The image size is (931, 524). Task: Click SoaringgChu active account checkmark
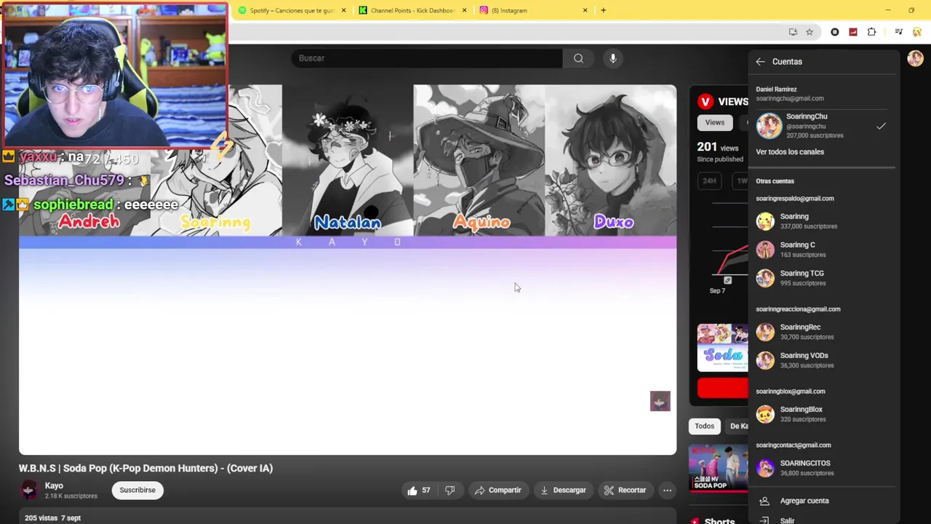click(881, 127)
